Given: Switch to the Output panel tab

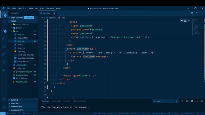Looking at the screenshot, I should pyautogui.click(x=67, y=101).
